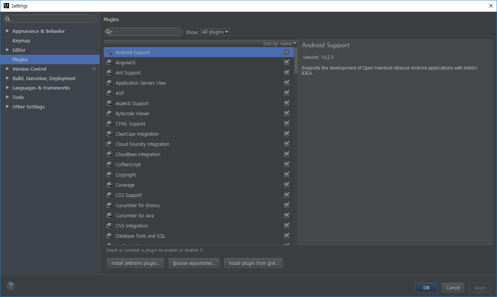497x297 pixels.
Task: Expand the Appearance & Behavior section
Action: [7, 31]
